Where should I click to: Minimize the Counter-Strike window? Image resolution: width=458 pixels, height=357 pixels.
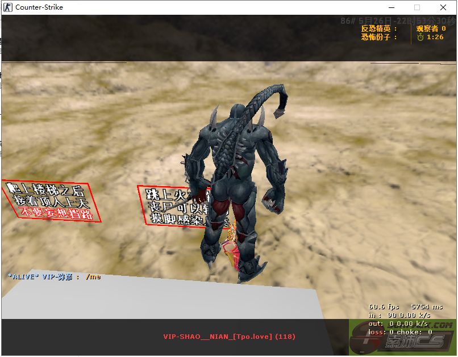click(392, 7)
